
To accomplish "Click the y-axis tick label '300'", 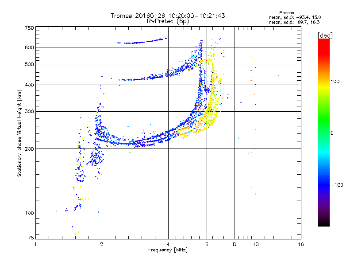I will pos(30,112).
